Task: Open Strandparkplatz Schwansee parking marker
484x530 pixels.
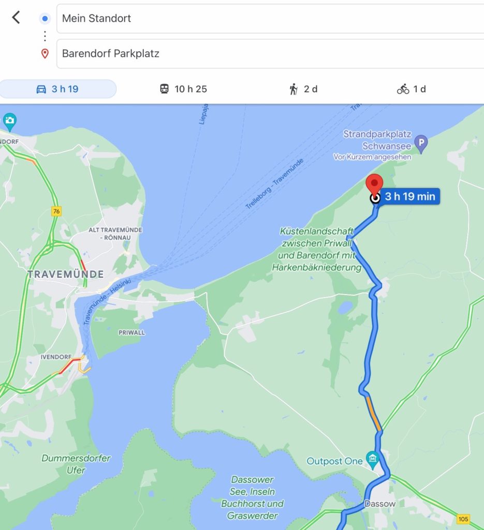Action: [421, 144]
